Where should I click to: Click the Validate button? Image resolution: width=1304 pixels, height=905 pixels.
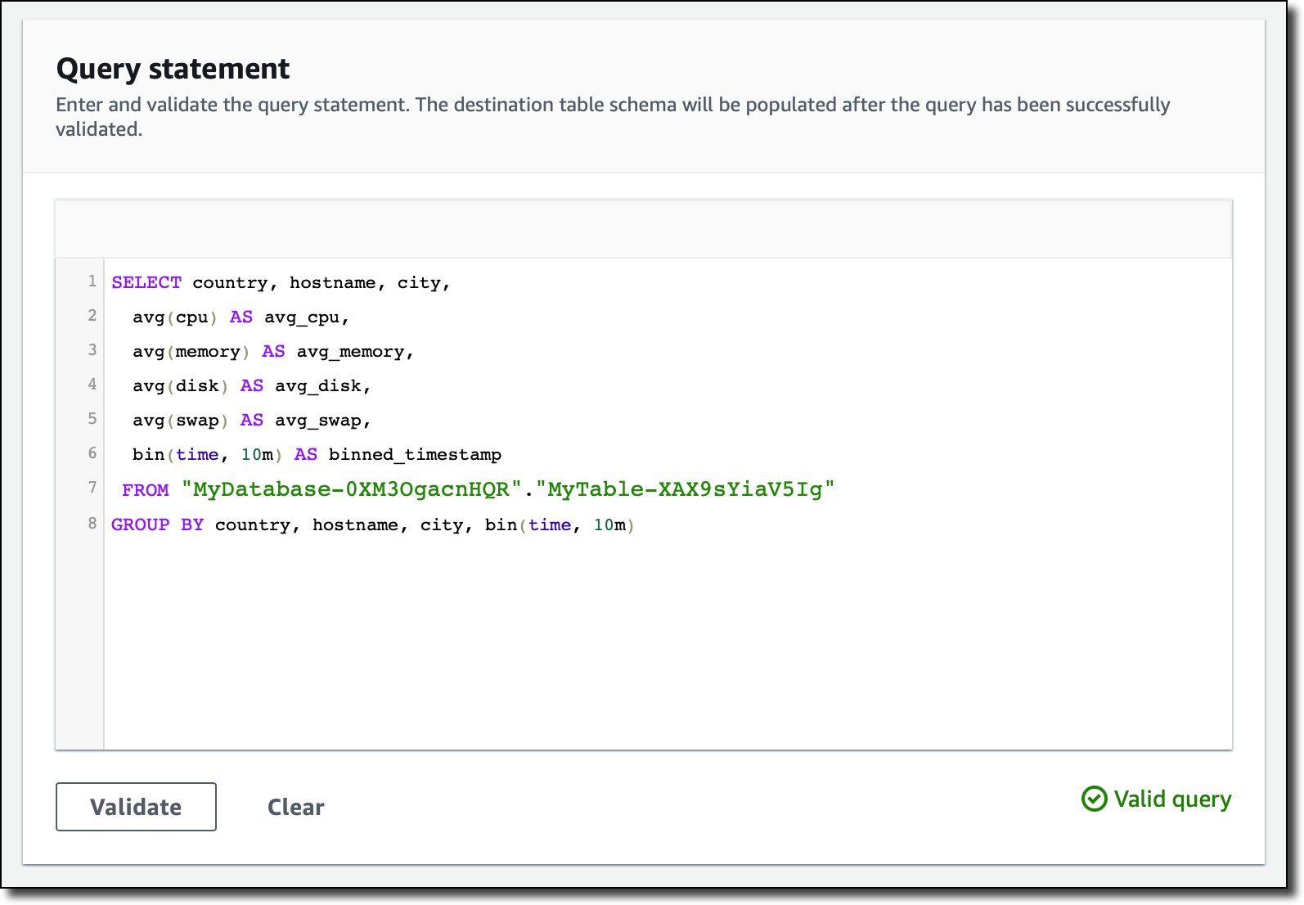coord(136,807)
